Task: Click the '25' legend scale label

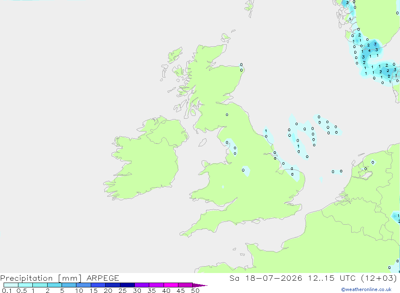Action: pos(122,291)
